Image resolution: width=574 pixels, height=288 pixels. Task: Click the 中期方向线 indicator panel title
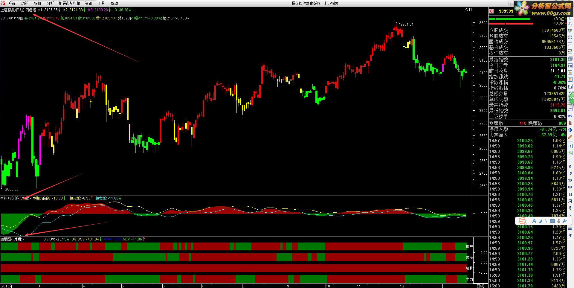tap(10, 198)
